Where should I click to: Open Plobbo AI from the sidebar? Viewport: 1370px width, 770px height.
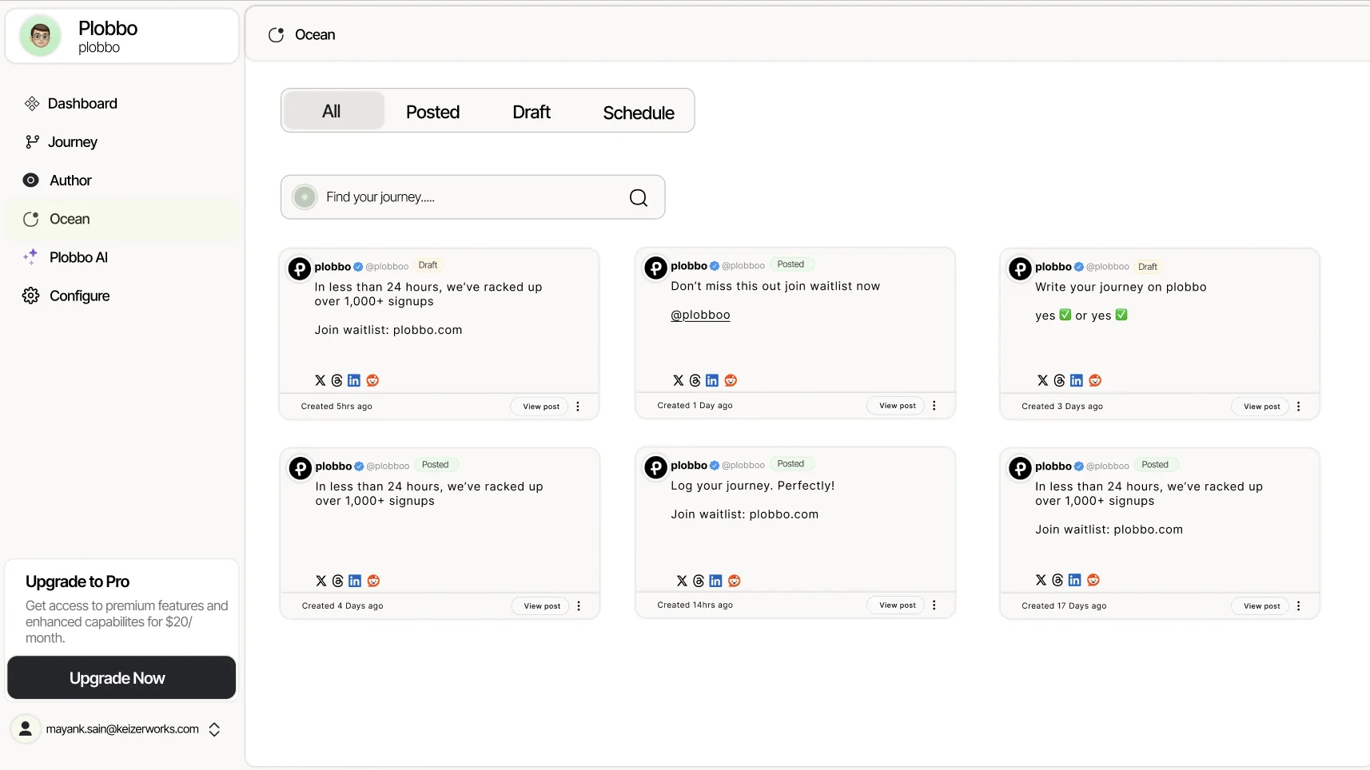(x=121, y=257)
